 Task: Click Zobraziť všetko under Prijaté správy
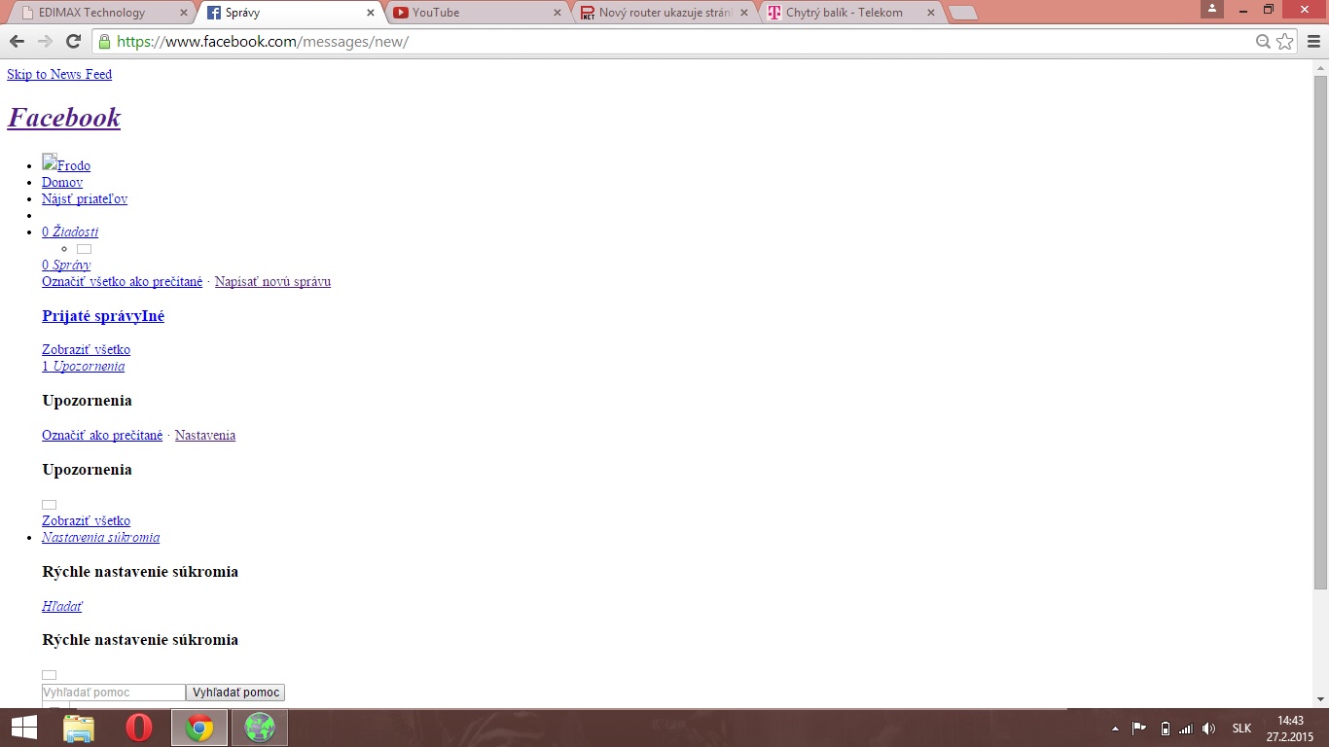86,350
